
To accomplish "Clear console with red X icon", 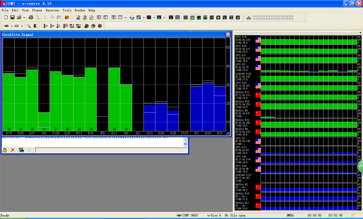I will click(x=13, y=150).
